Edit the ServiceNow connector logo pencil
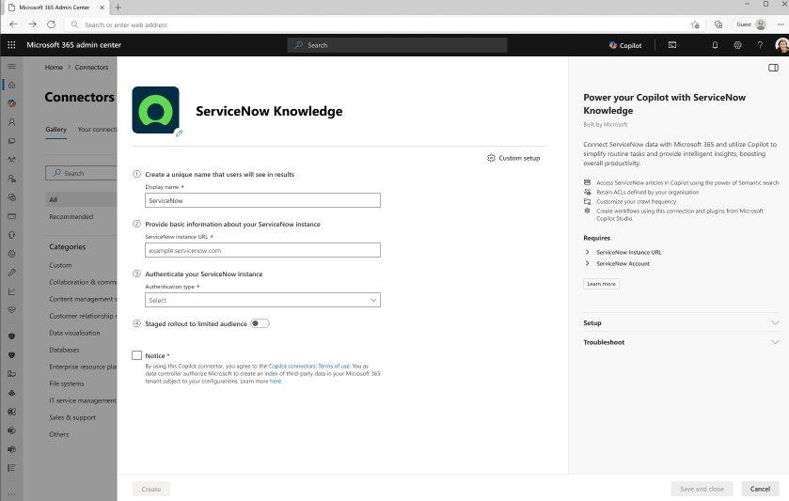This screenshot has width=789, height=501. coord(179,133)
